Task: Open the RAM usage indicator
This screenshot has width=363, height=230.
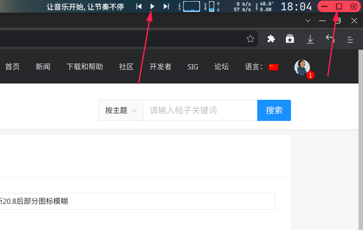Action: pyautogui.click(x=211, y=6)
